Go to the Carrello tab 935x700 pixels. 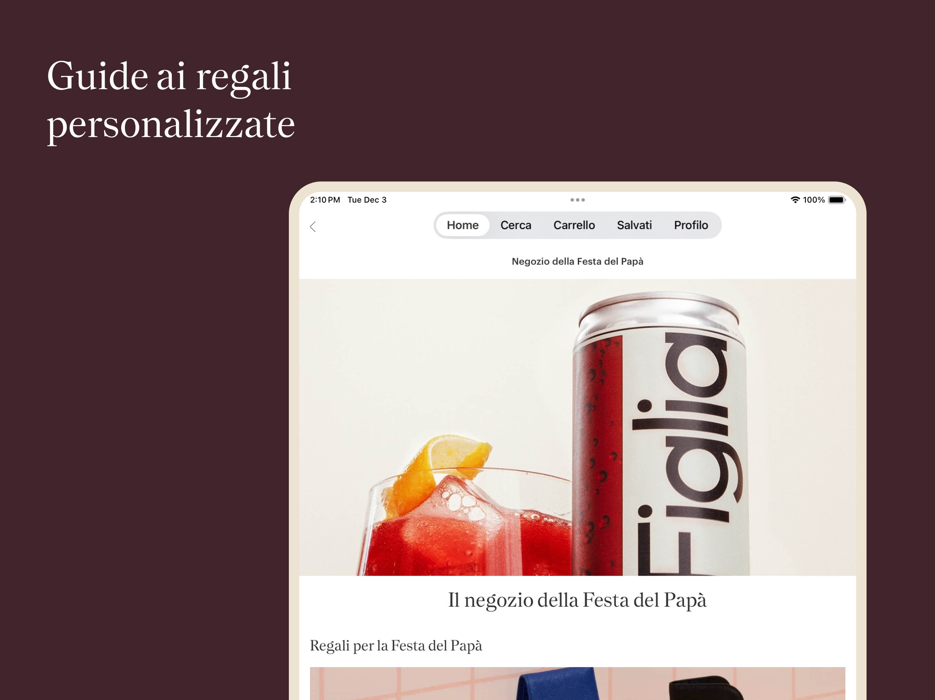click(574, 225)
